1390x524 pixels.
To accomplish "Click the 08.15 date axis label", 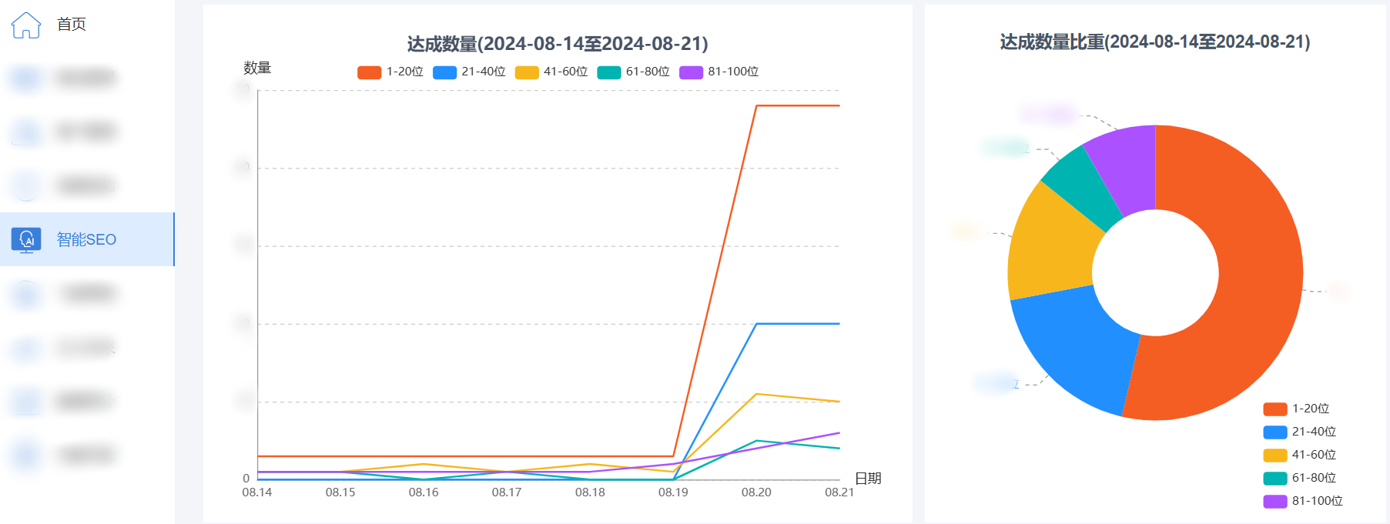I will pyautogui.click(x=340, y=492).
